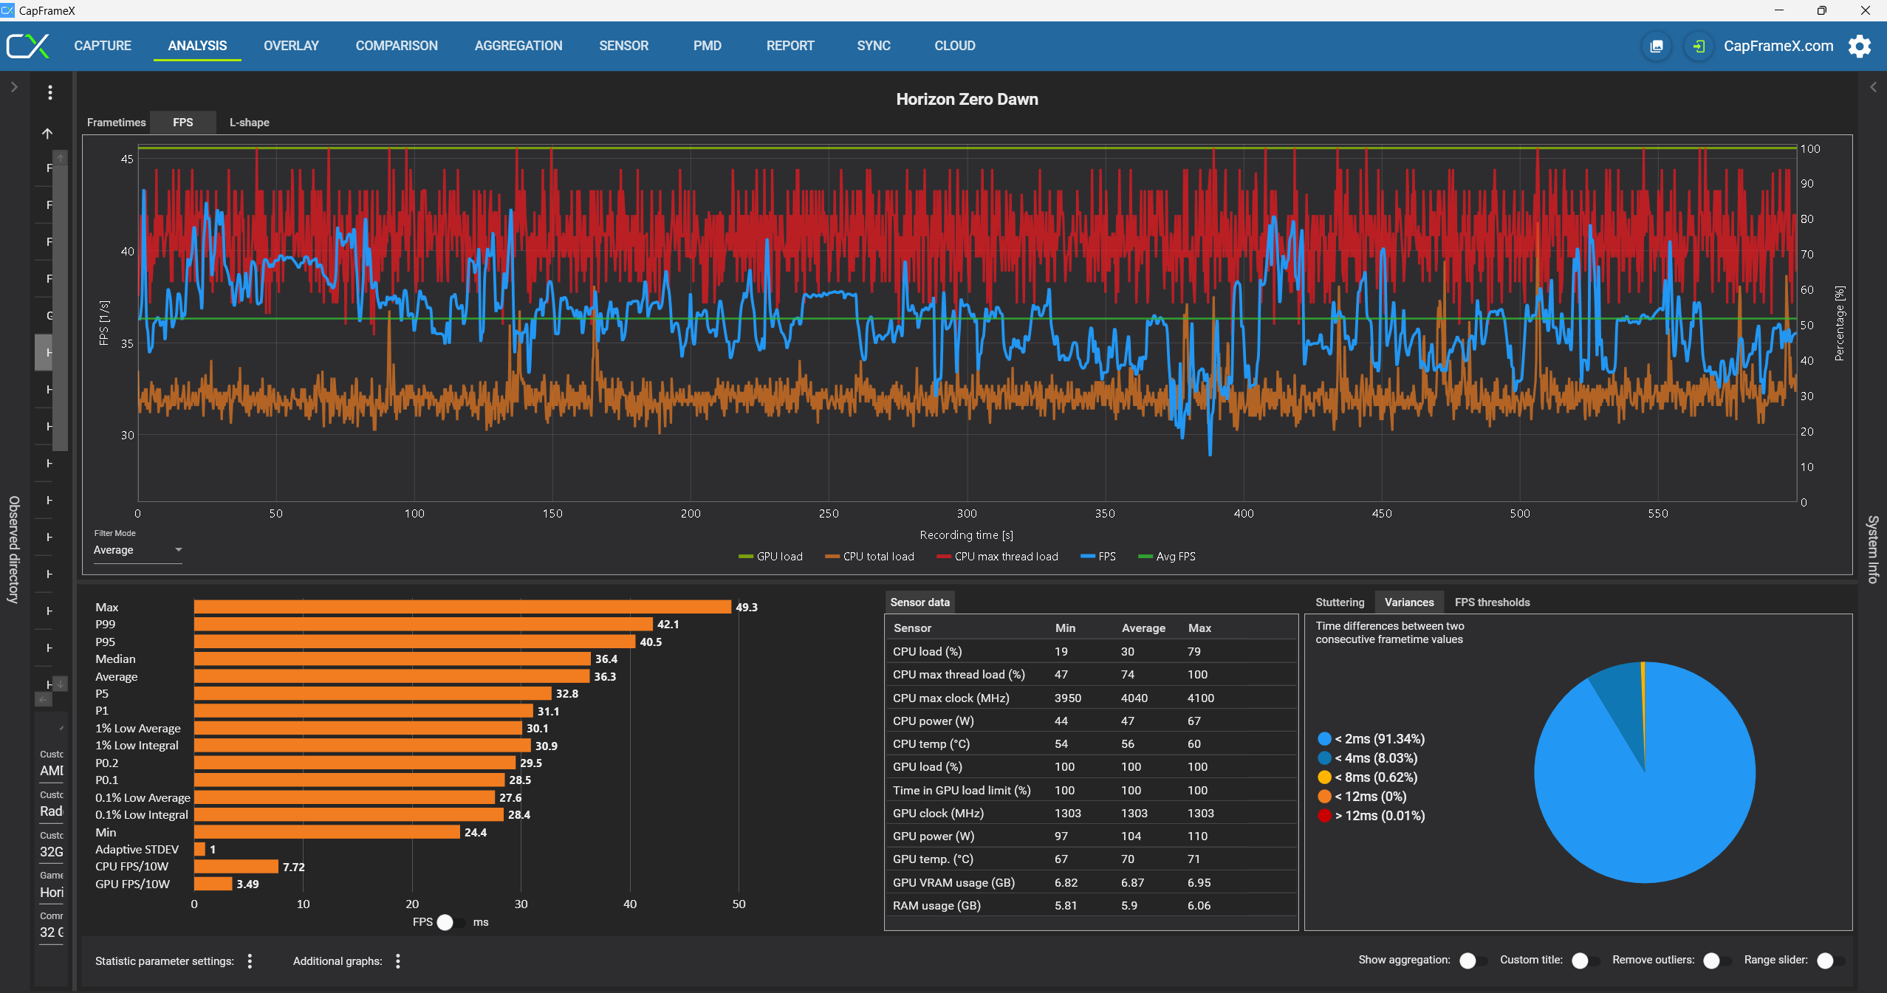The height and width of the screenshot is (993, 1887).
Task: Open the Filter Mode Average dropdown
Action: 137,550
